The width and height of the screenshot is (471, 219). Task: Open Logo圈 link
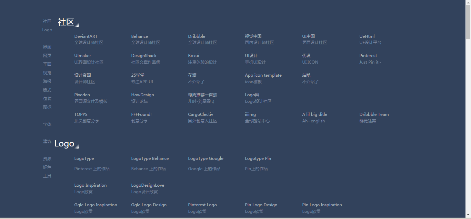[x=252, y=95]
